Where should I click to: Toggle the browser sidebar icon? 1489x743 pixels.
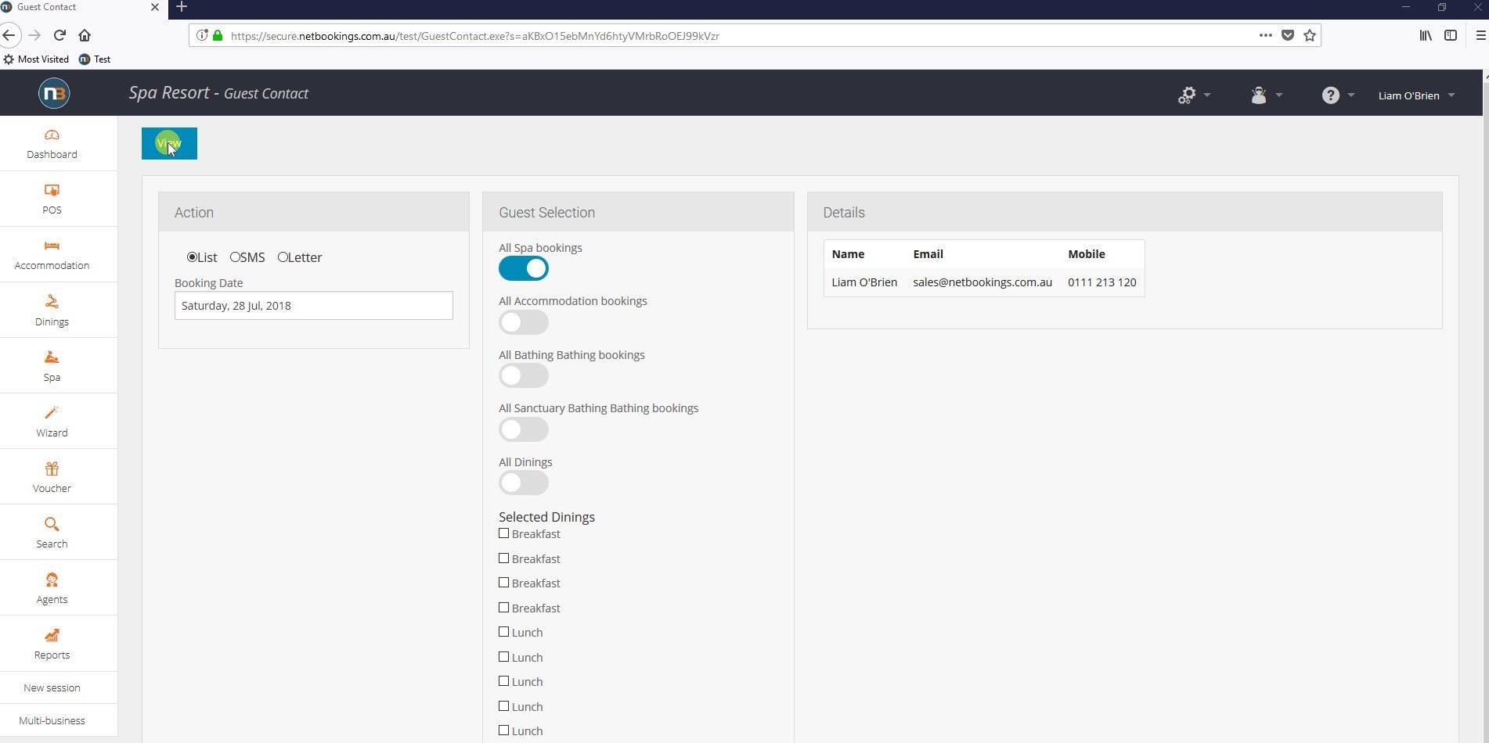(1451, 35)
